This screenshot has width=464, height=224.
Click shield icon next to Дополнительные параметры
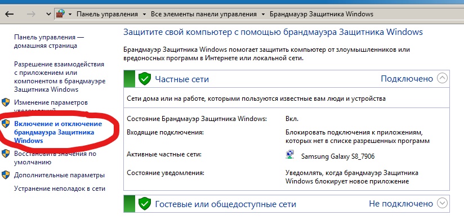(x=6, y=175)
